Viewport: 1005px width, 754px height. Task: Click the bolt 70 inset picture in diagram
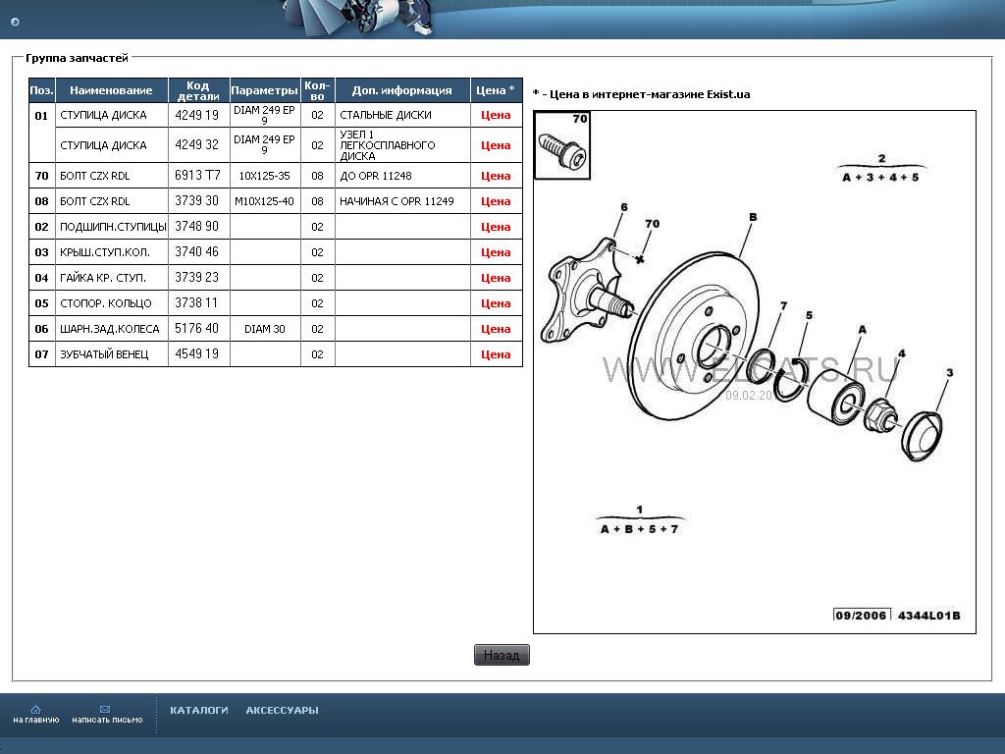(562, 145)
